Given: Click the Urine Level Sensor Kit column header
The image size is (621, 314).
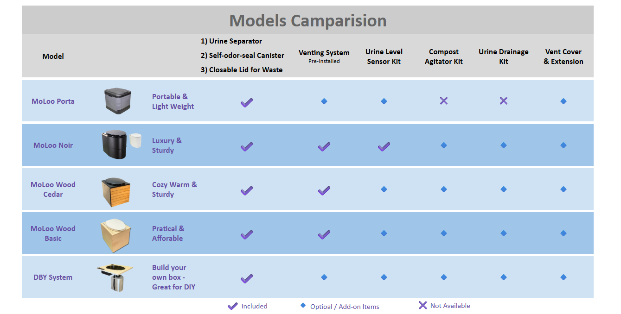Looking at the screenshot, I should [x=384, y=57].
